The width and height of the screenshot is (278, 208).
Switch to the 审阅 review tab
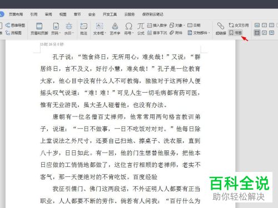coord(48,14)
